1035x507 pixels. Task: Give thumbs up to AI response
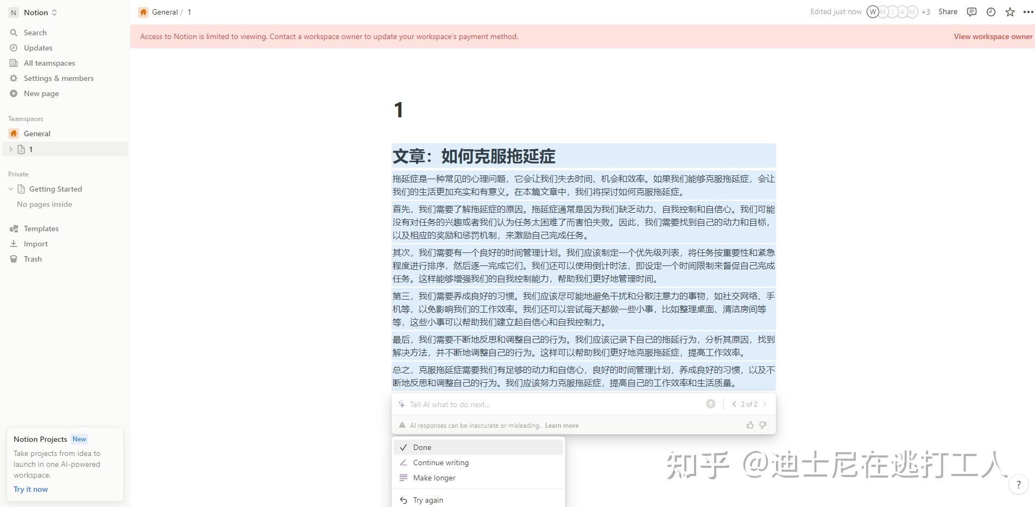click(x=750, y=425)
